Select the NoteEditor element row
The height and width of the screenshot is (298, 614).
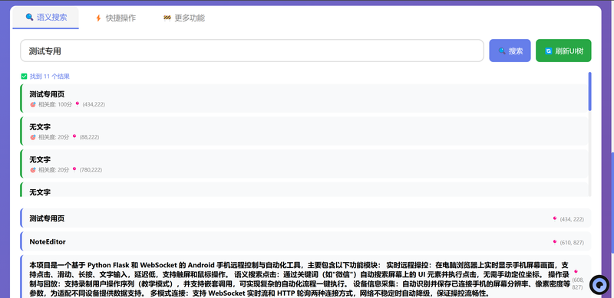pos(305,241)
